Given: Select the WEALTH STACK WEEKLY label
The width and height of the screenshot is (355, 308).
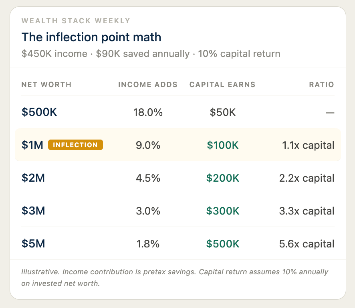Looking at the screenshot, I should click(x=76, y=20).
